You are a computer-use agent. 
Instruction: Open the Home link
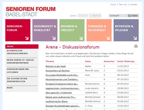click(x=113, y=5)
